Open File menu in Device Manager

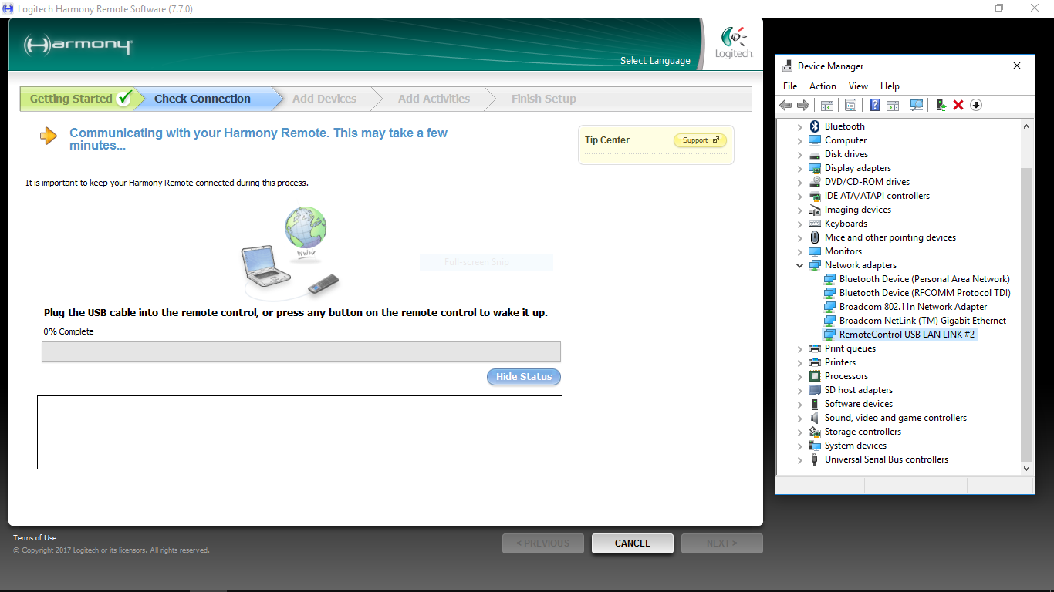coord(790,86)
